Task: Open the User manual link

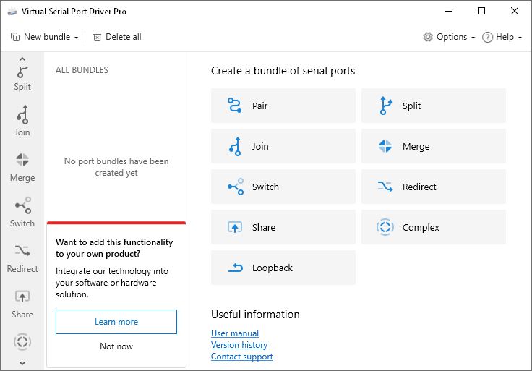Action: pyautogui.click(x=235, y=333)
